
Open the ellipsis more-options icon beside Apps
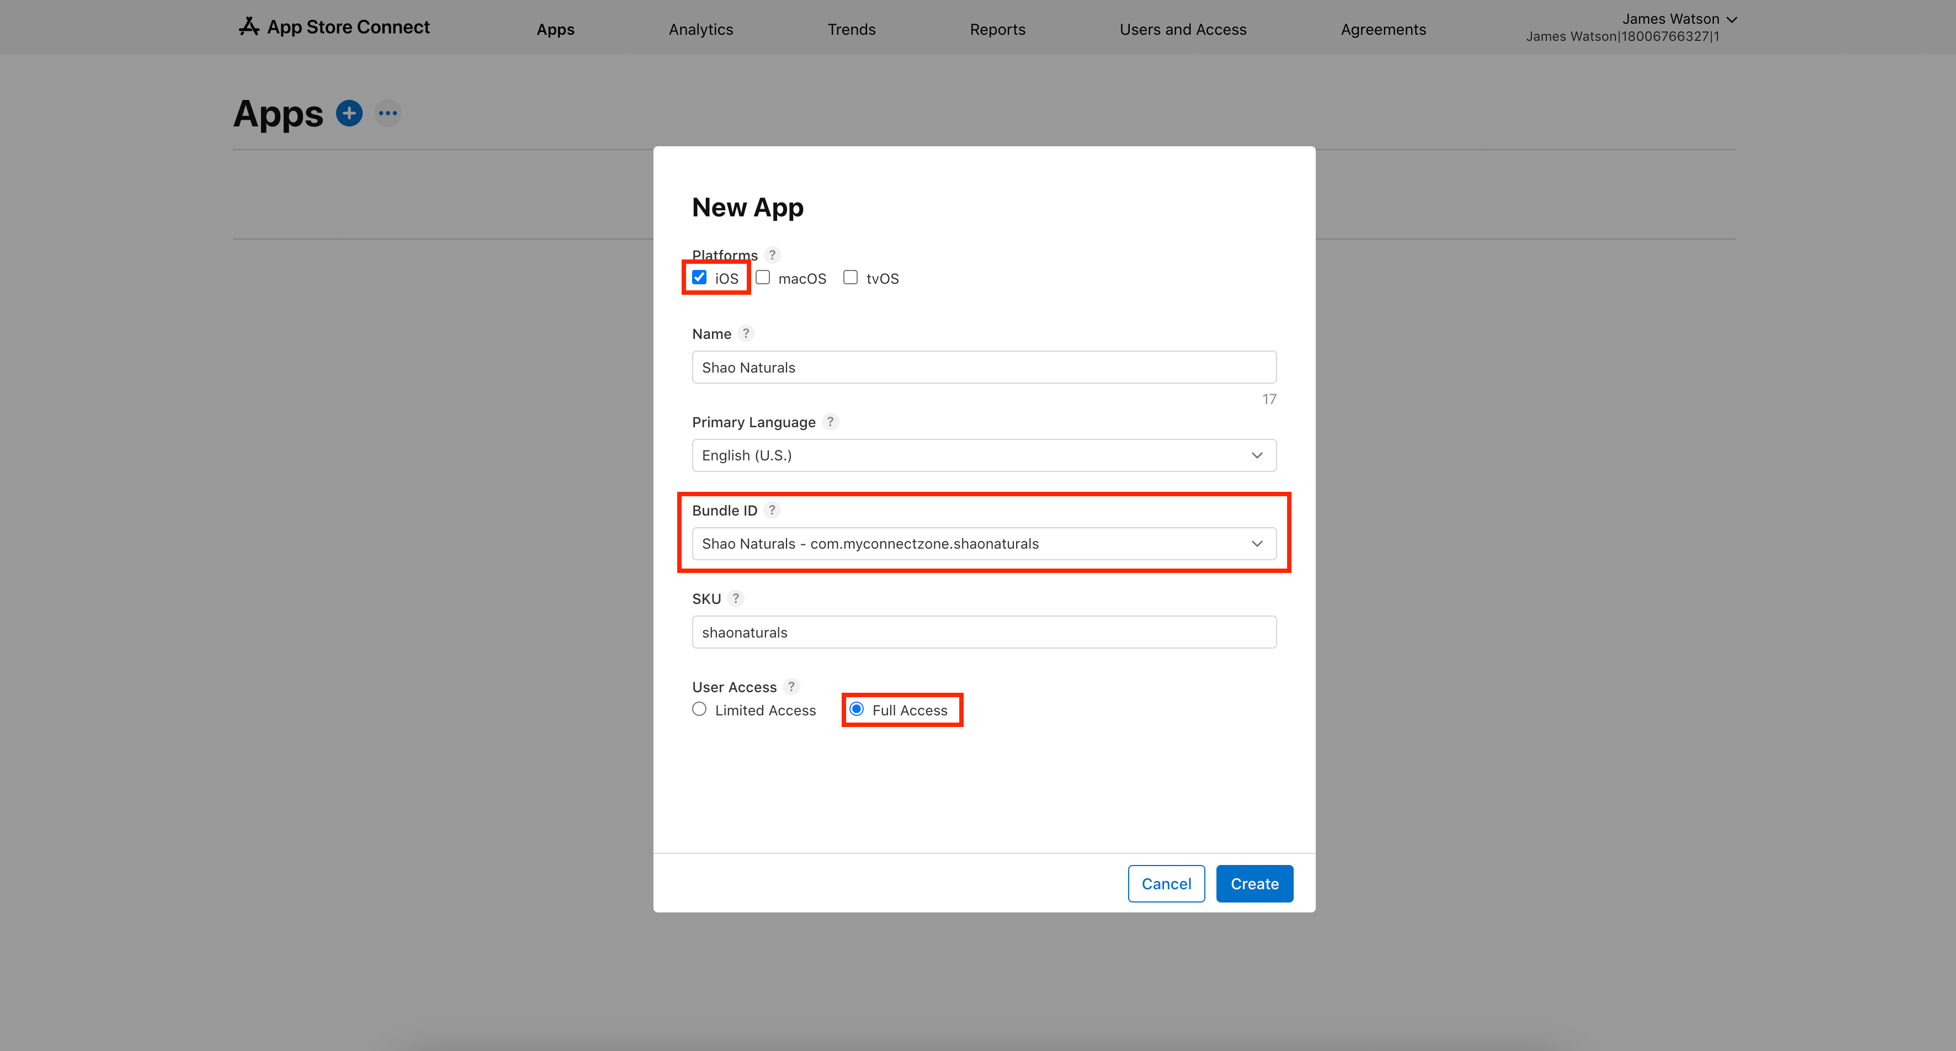(388, 113)
